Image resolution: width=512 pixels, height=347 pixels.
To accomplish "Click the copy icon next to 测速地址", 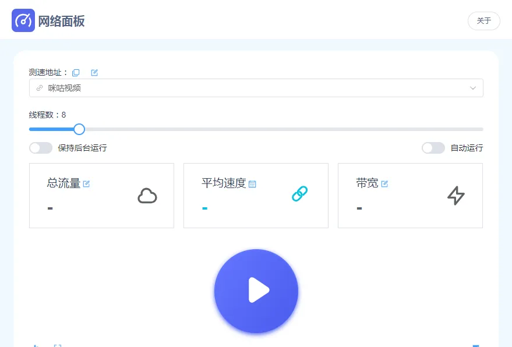I will tap(76, 72).
